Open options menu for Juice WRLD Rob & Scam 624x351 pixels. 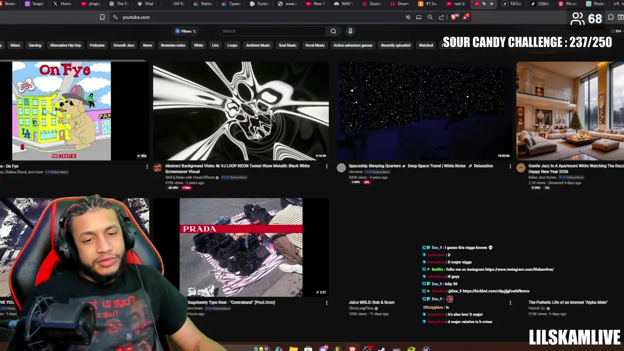point(510,303)
